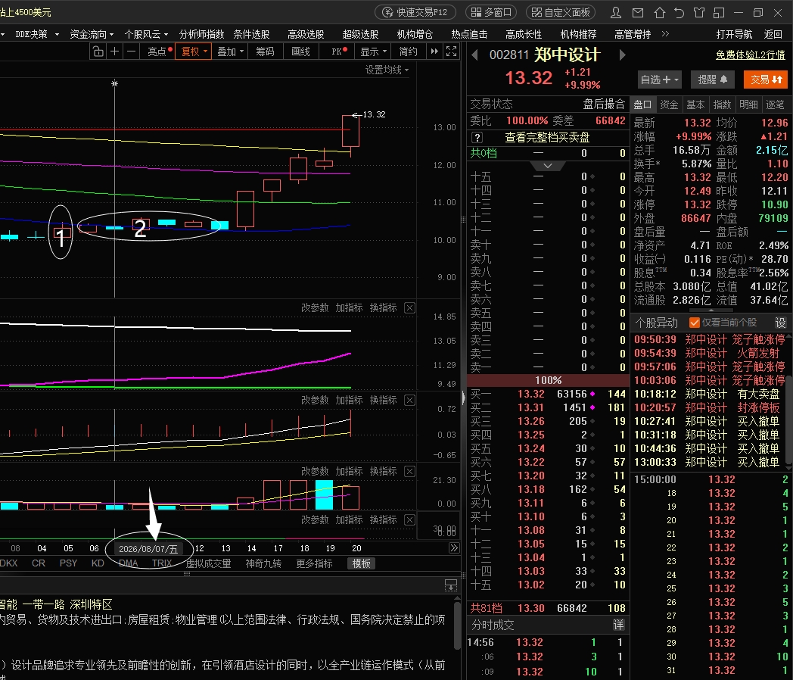793x680 pixels.
Task: Click 模板 template button
Action: tap(361, 563)
